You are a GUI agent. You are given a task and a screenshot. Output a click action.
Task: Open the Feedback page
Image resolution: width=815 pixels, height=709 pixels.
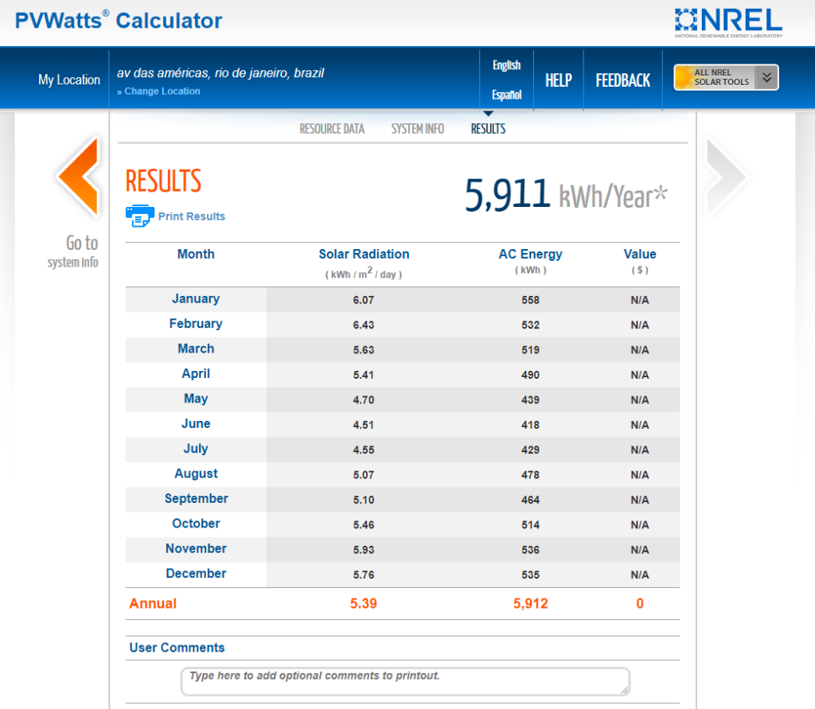622,80
